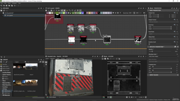
Task: Collapse the BASE PARAMETERS section
Action: click(148, 10)
